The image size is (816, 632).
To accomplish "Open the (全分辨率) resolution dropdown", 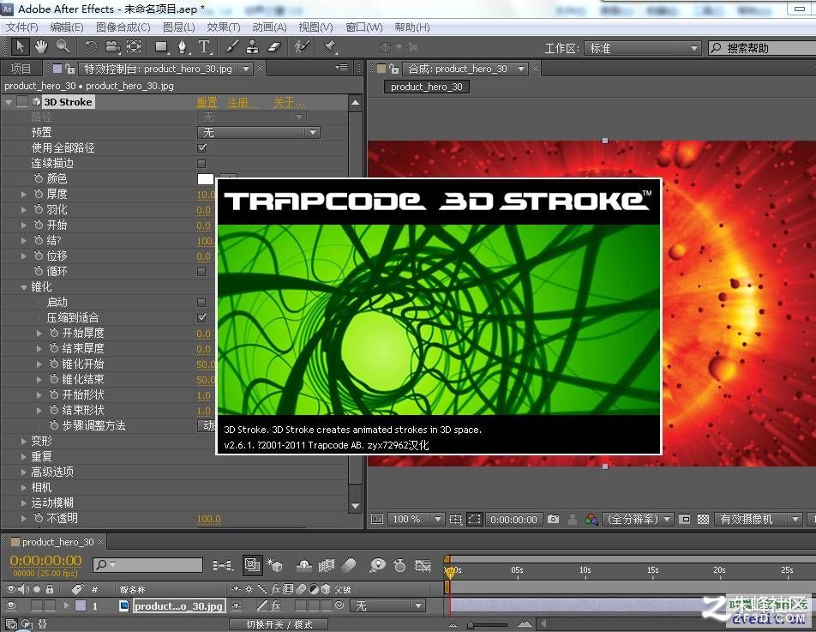I will point(638,519).
